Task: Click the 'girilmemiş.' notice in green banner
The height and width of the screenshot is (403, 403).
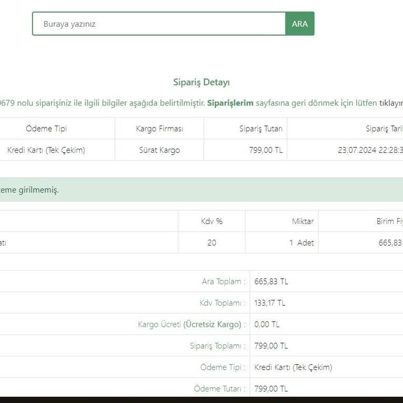Action: [x=38, y=190]
